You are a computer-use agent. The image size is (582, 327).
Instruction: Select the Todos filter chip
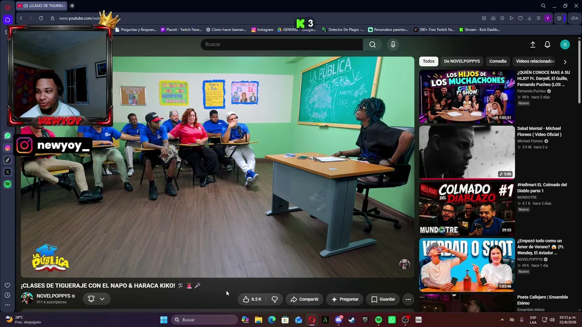click(429, 61)
